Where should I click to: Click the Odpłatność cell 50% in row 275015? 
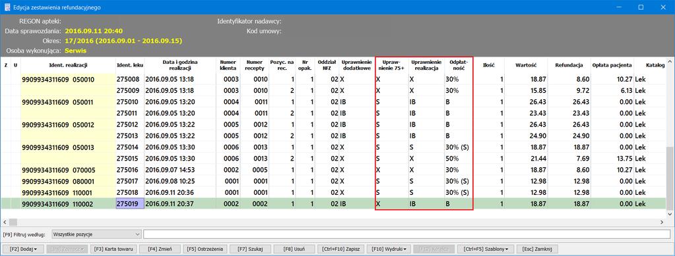tap(459, 159)
